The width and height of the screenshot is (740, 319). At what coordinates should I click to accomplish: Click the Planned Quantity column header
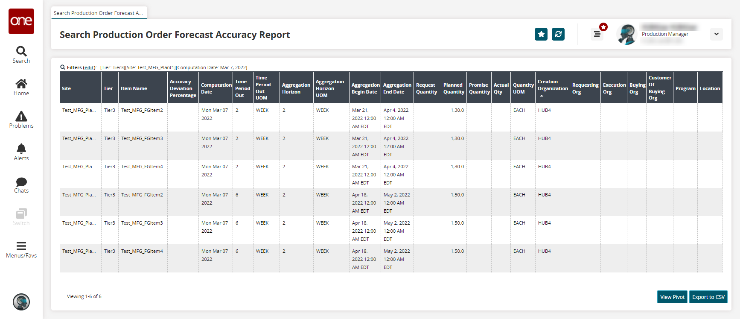[x=454, y=88]
